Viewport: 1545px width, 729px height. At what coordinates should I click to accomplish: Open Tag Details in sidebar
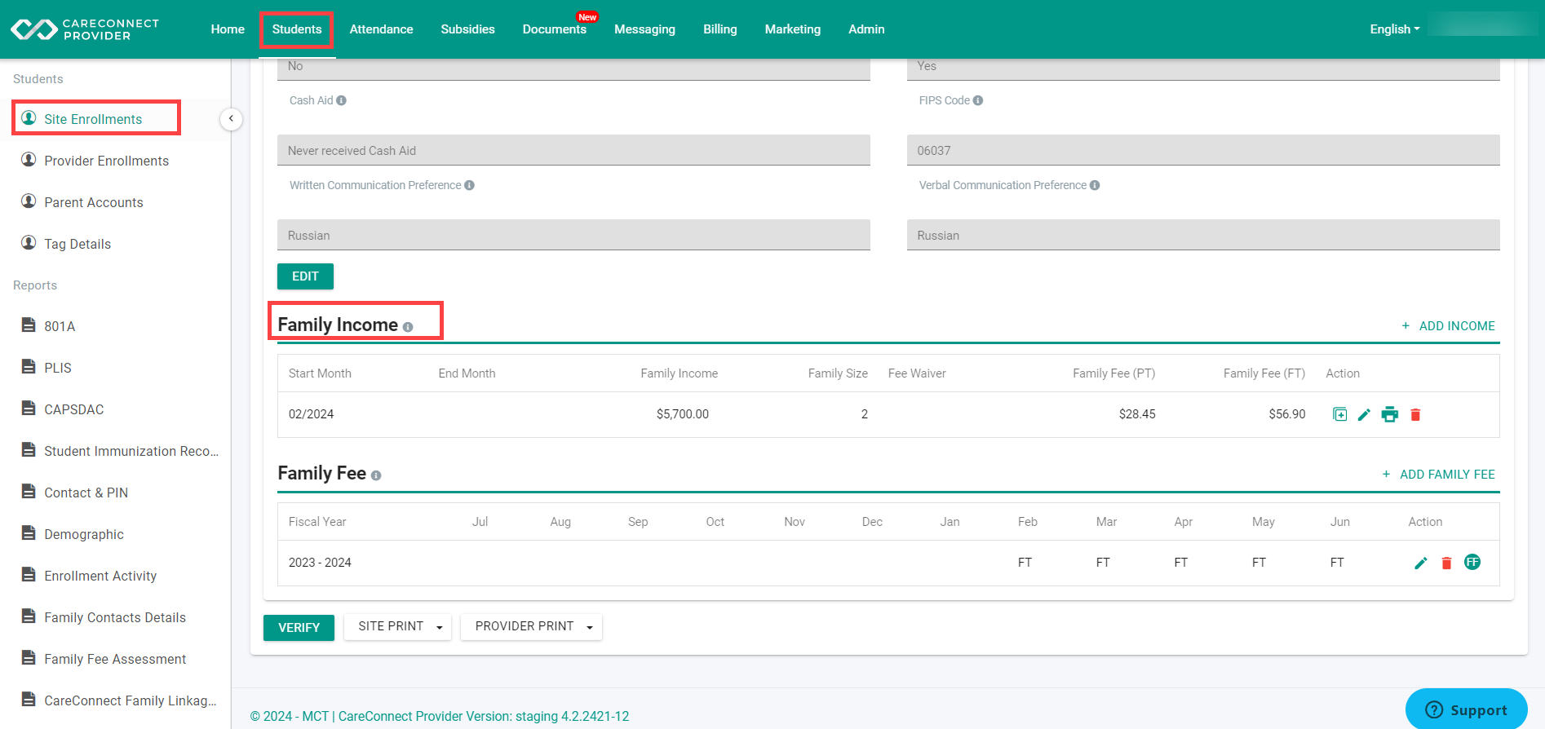pos(77,244)
